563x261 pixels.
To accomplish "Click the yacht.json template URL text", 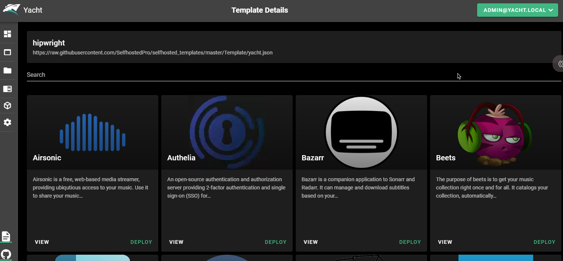I will point(153,53).
